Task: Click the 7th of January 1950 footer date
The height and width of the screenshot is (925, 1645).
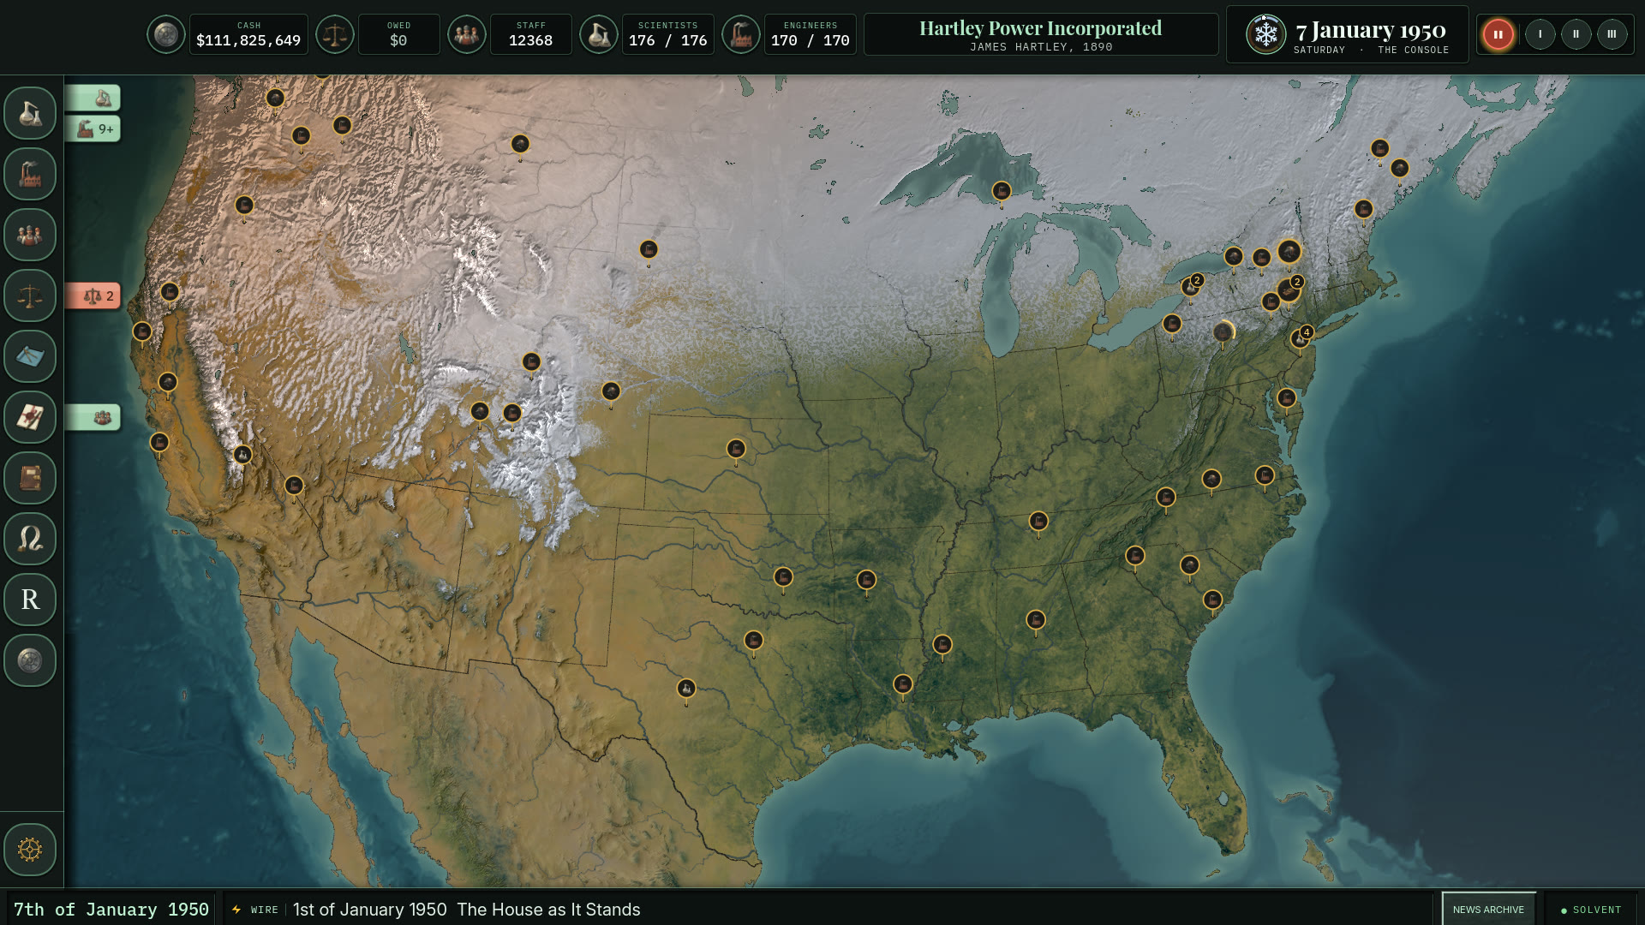Action: [x=111, y=910]
